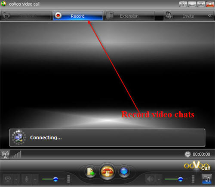Click the Connecting... status text
Image resolution: width=215 pixels, height=187 pixels.
46,138
